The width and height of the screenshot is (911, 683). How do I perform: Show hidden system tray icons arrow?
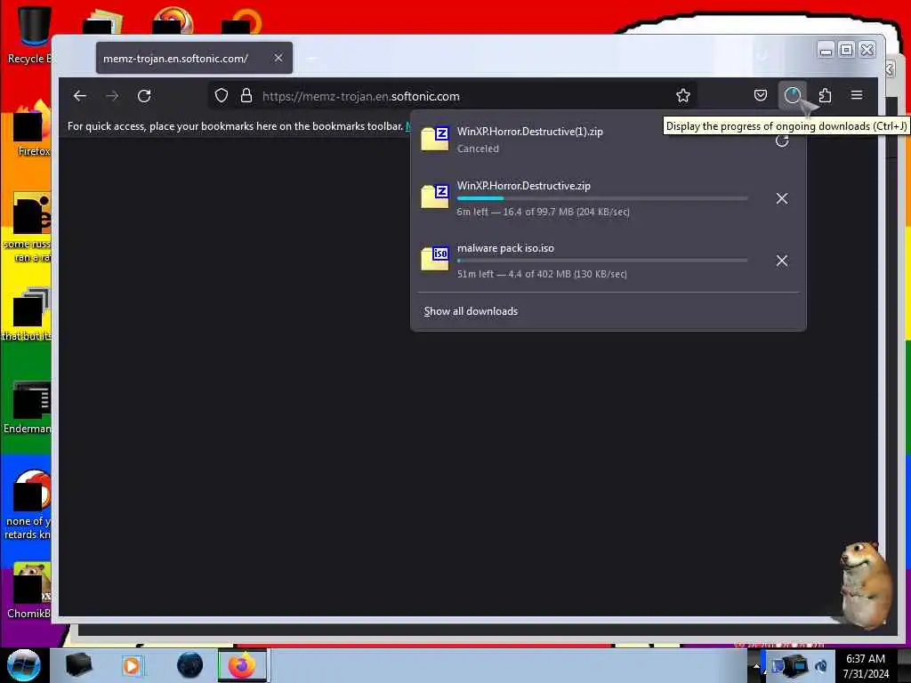click(756, 665)
